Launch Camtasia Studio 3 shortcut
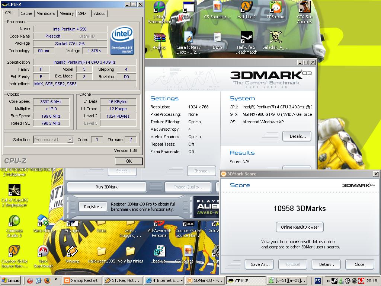 [x=14, y=221]
